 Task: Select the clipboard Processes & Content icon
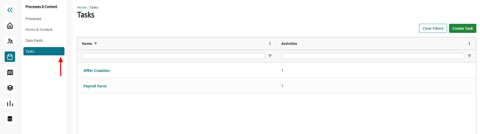[x=10, y=57]
